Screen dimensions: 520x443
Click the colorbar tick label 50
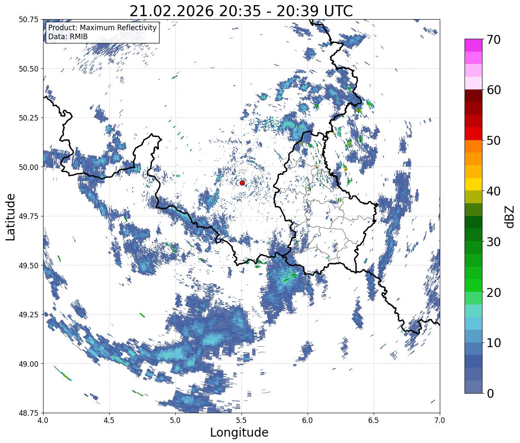pyautogui.click(x=493, y=141)
